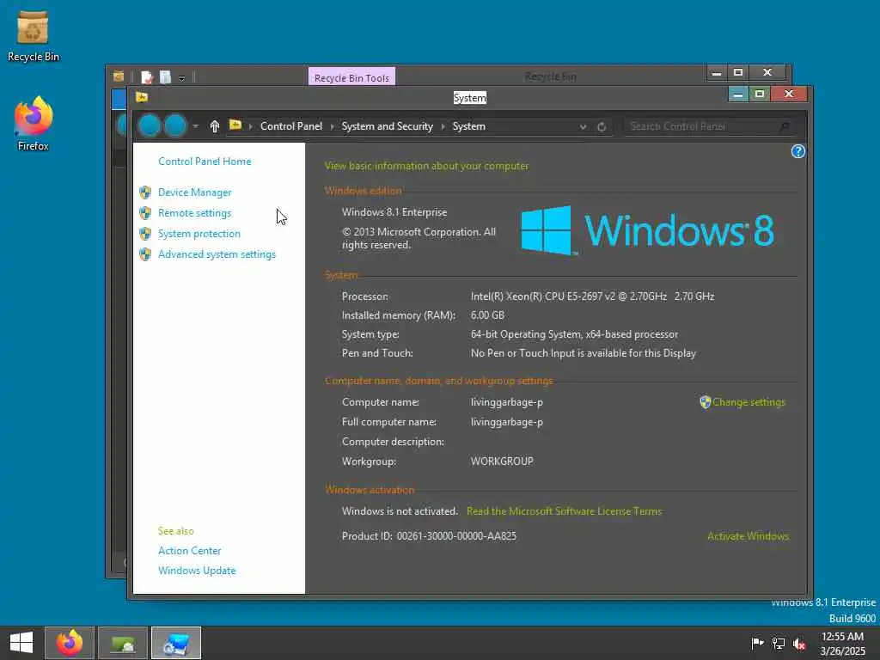Screen dimensions: 880x660
Task: Open System protection link
Action: pos(199,234)
